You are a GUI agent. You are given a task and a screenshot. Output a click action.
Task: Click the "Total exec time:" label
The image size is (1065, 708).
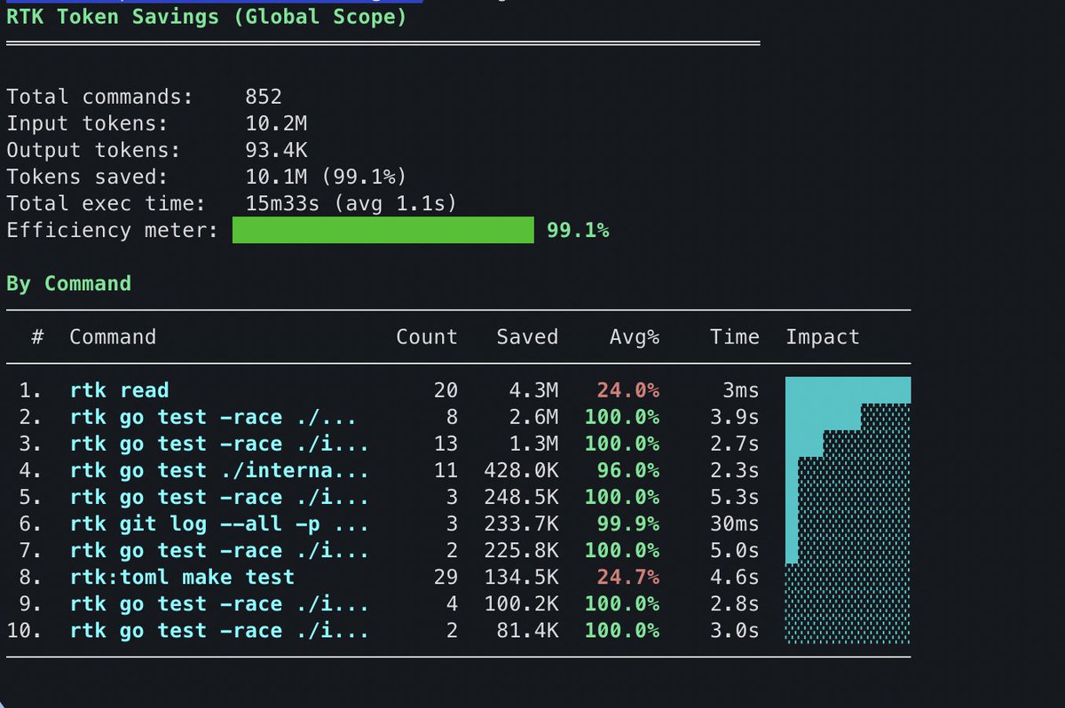pos(106,204)
